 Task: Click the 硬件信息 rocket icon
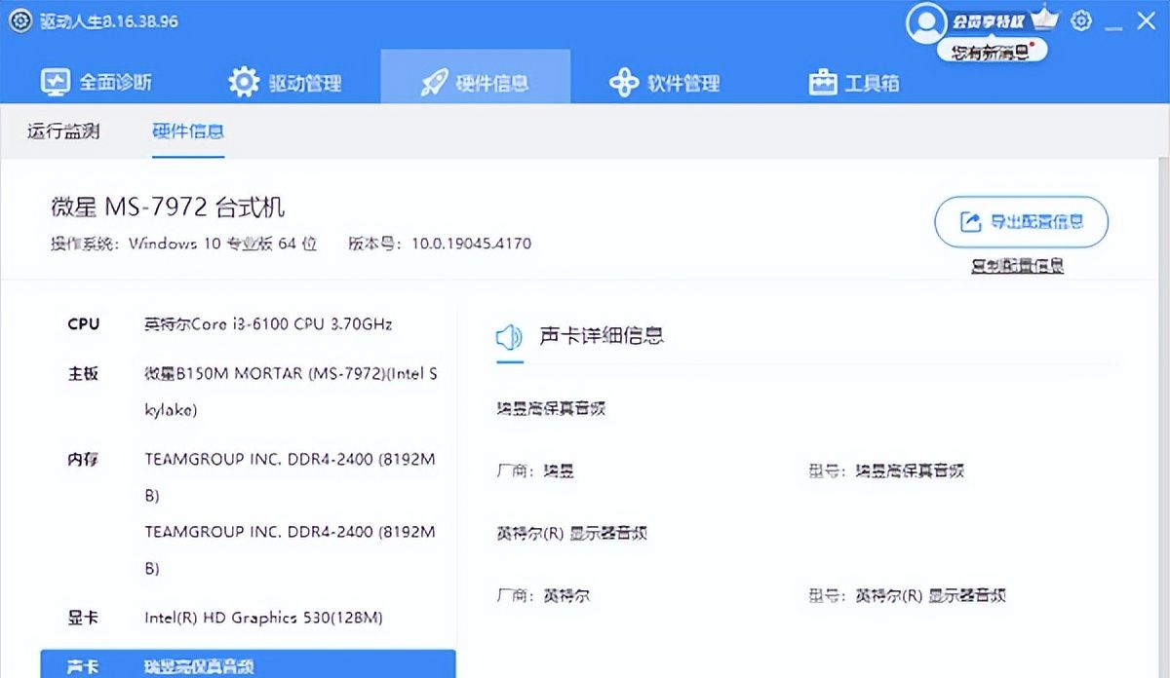click(x=434, y=83)
